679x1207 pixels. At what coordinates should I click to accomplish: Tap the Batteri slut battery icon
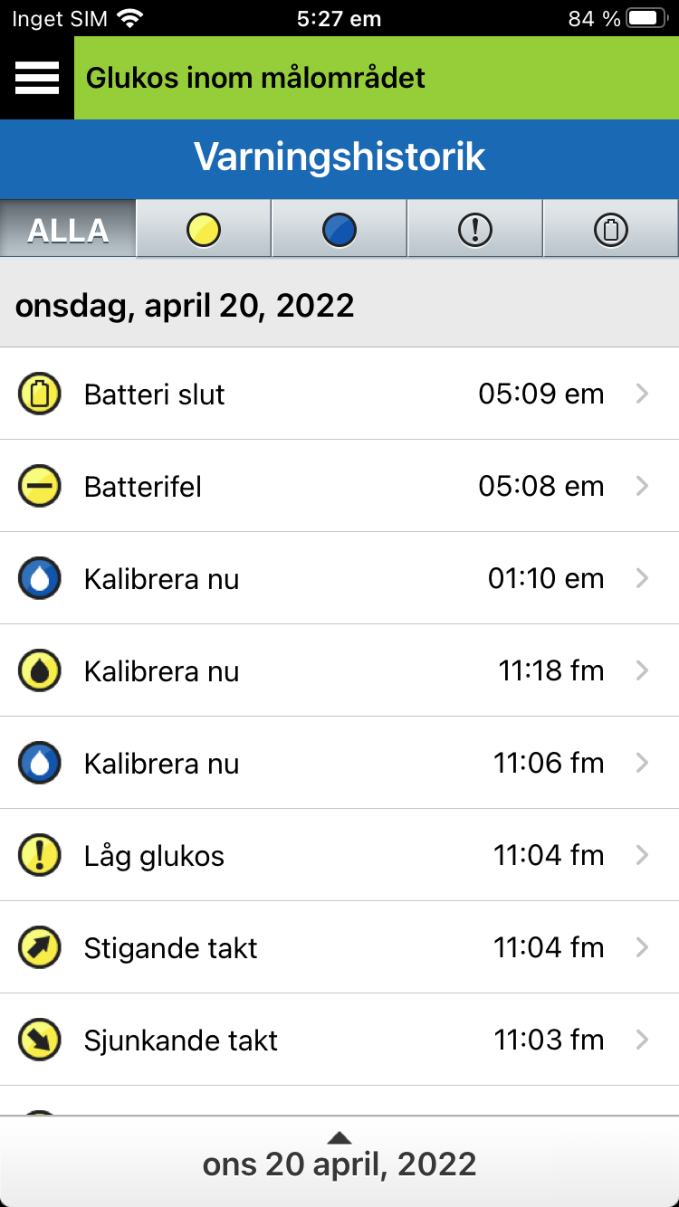coord(40,394)
